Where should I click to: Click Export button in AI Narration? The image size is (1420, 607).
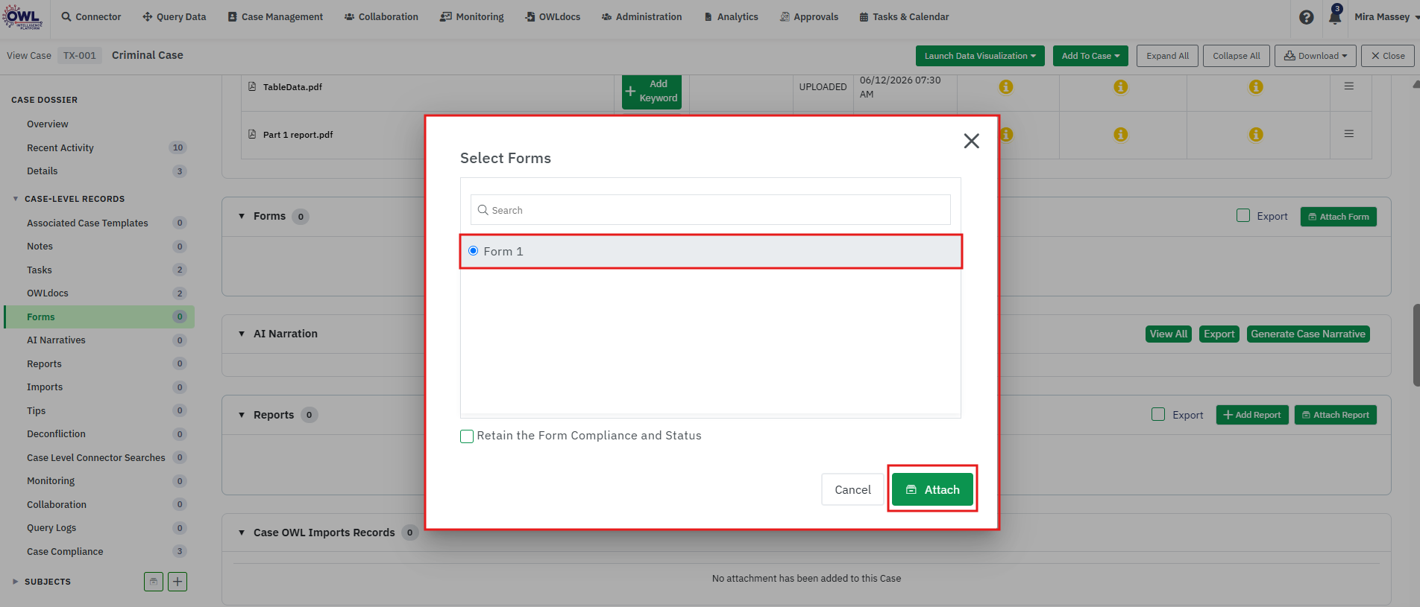click(x=1219, y=334)
